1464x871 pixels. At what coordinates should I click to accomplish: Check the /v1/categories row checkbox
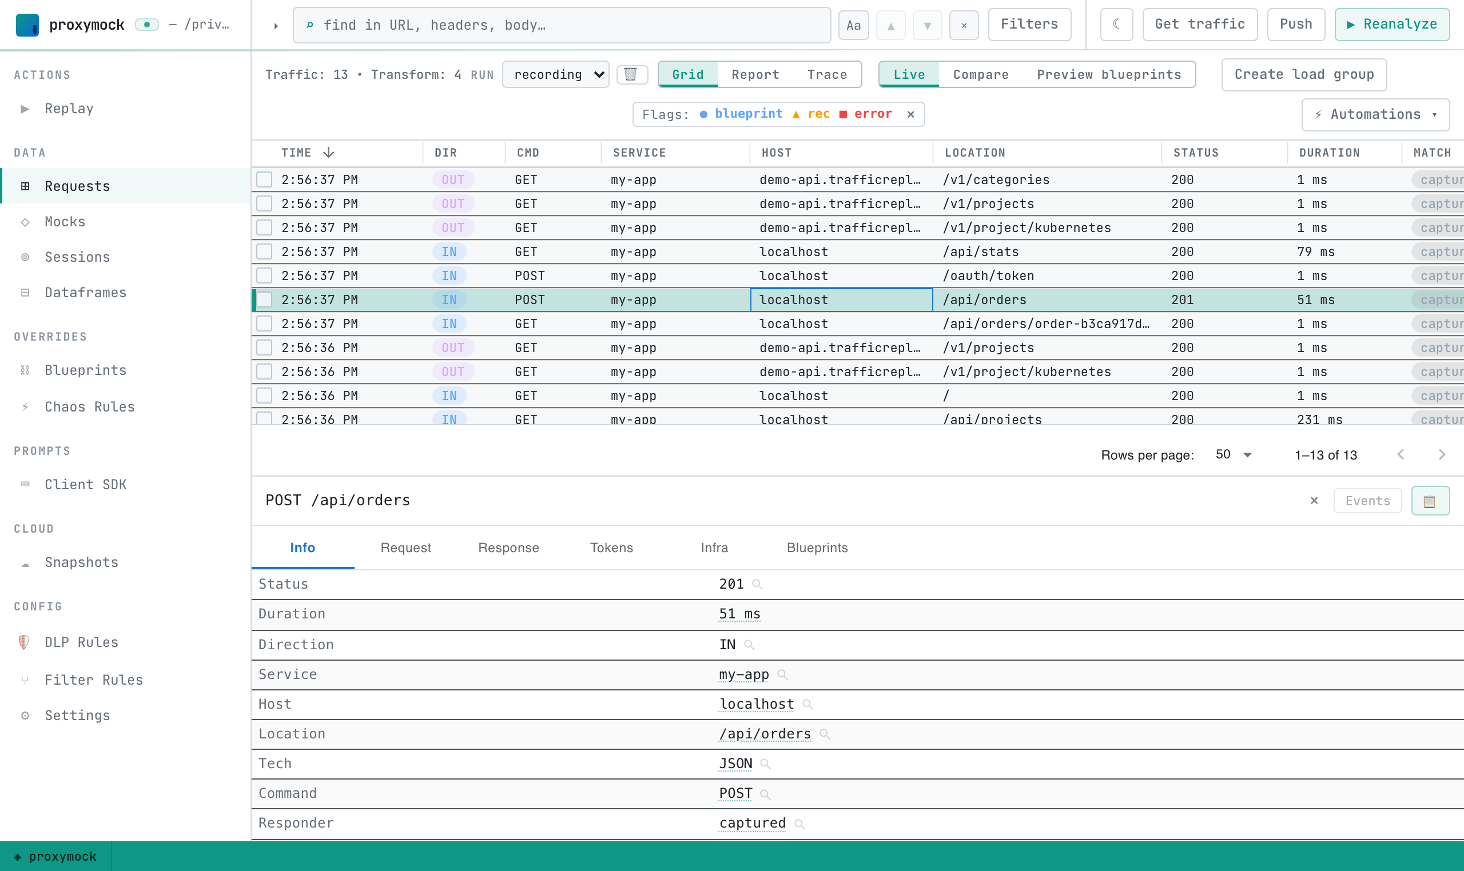264,179
